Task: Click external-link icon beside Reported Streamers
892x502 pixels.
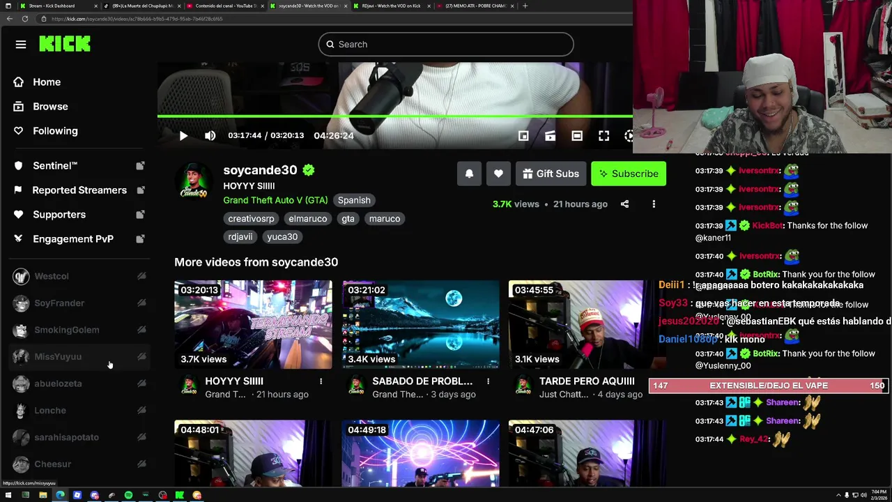Action: tap(140, 190)
